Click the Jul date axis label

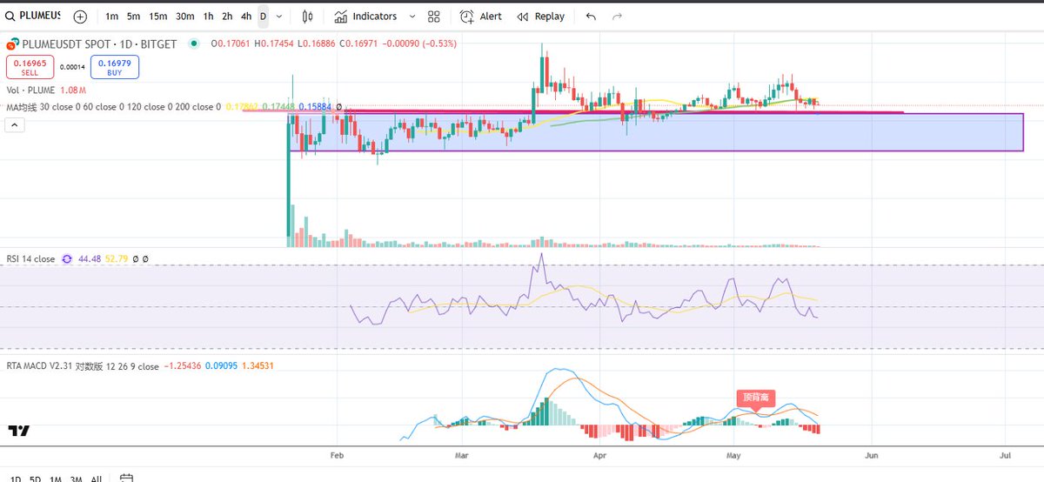point(1005,454)
